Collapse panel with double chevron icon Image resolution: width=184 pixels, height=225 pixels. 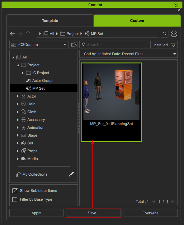179,10
